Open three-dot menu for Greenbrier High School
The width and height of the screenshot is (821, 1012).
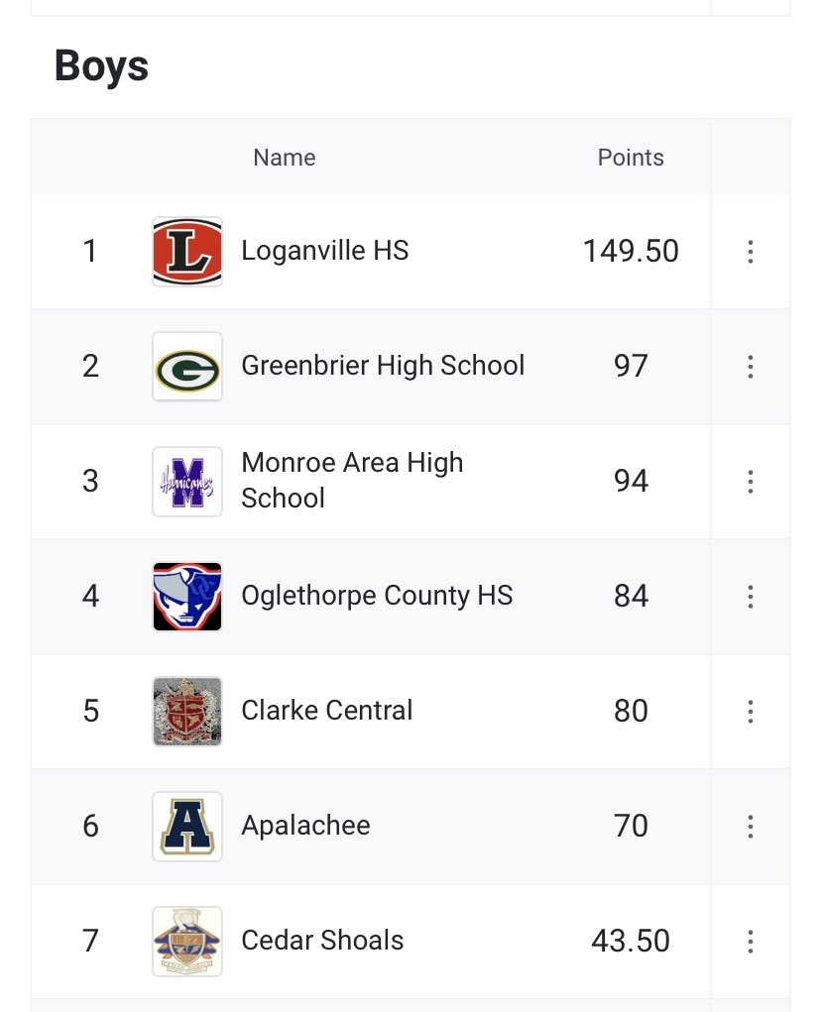tap(750, 367)
